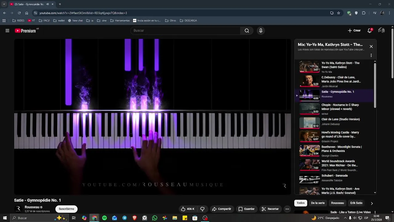Click the browser address bar URL
This screenshot has width=394, height=222.
click(83, 13)
